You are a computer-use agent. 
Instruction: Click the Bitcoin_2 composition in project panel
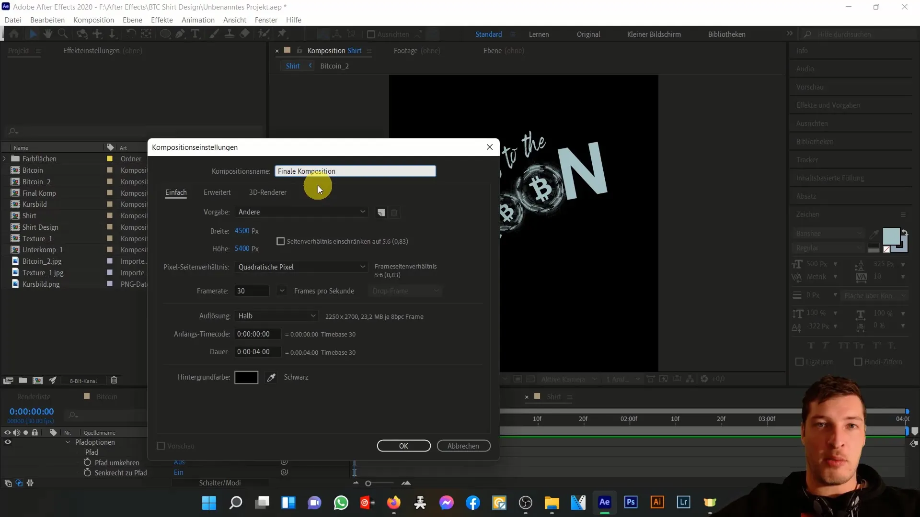pos(36,181)
